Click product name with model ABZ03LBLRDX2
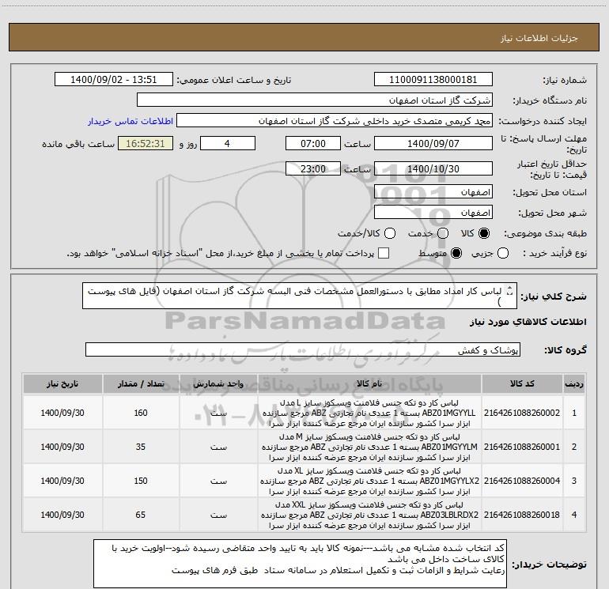Image resolution: width=609 pixels, height=589 pixels. pos(369,515)
